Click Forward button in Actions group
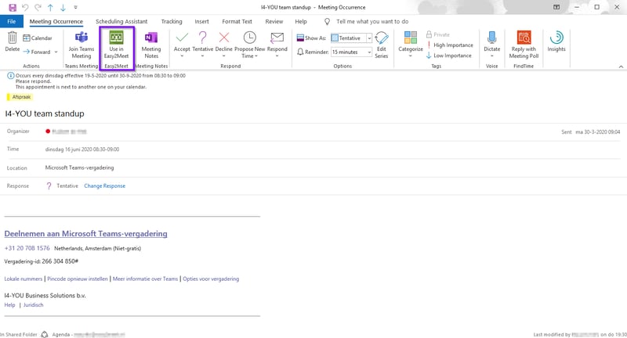 coord(37,52)
